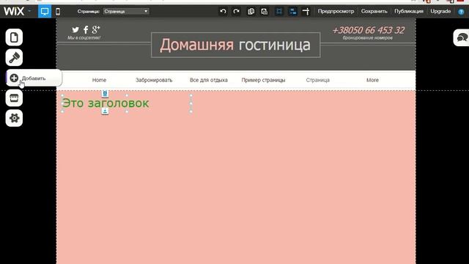Open the App Market sidebar icon
The image size is (469, 264).
coord(14,98)
